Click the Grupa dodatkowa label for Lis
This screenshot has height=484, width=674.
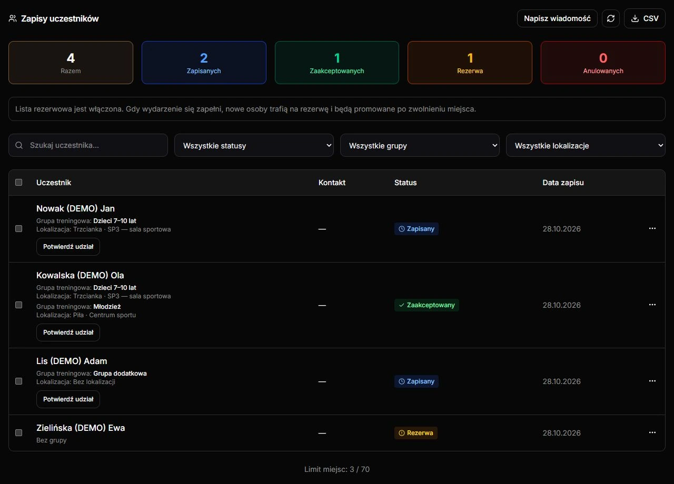click(x=120, y=374)
